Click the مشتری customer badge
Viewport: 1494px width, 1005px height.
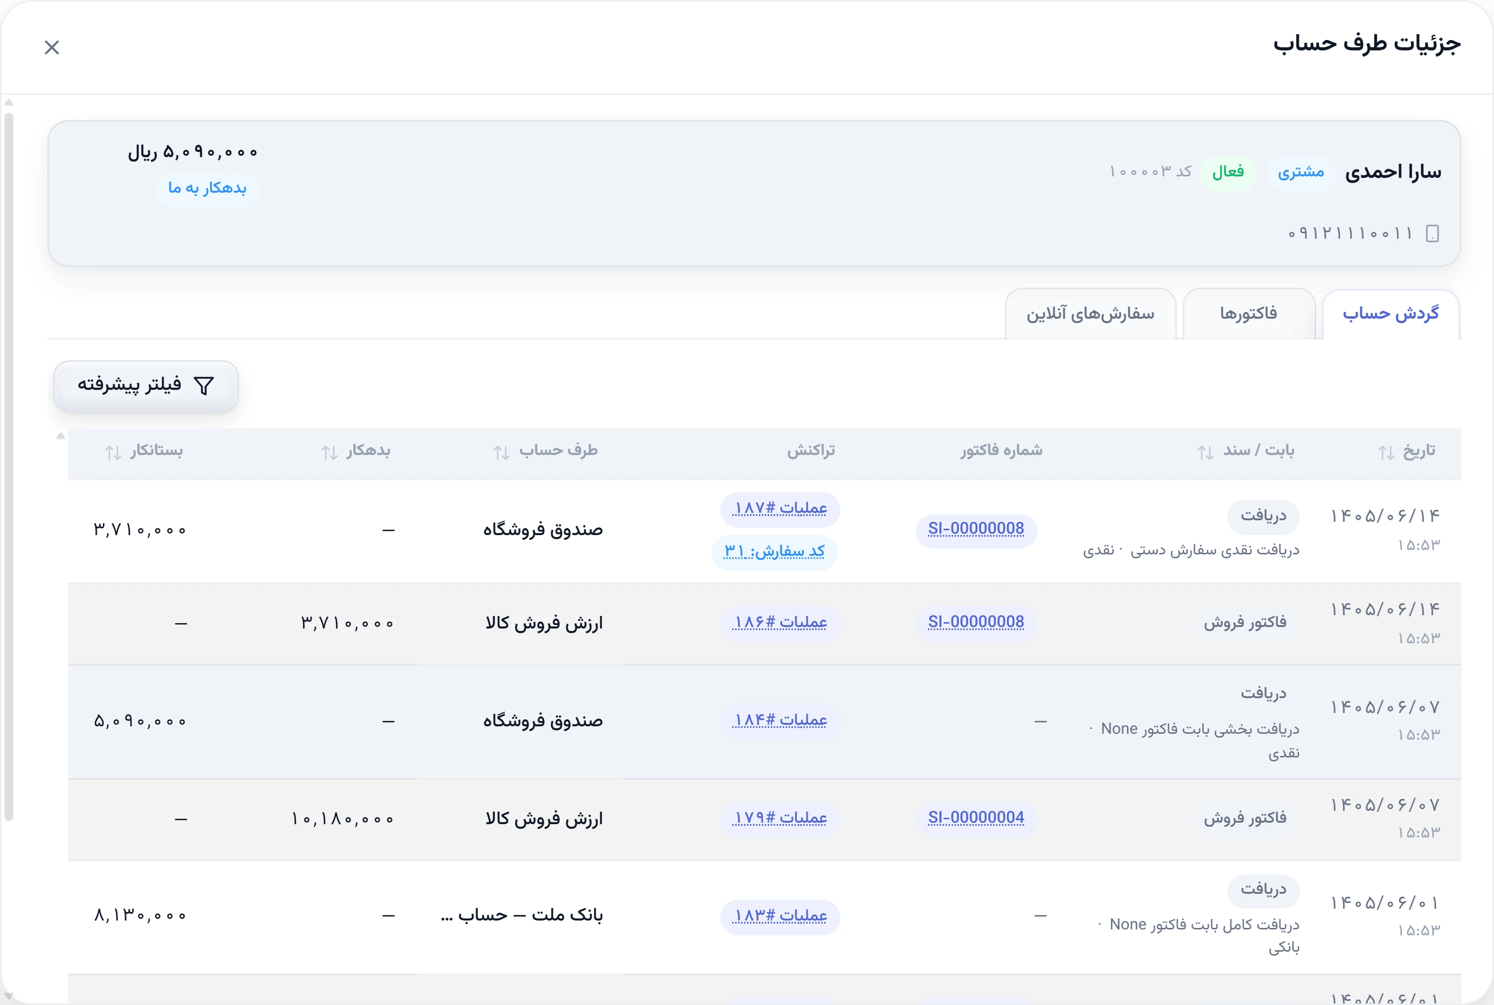[1300, 172]
